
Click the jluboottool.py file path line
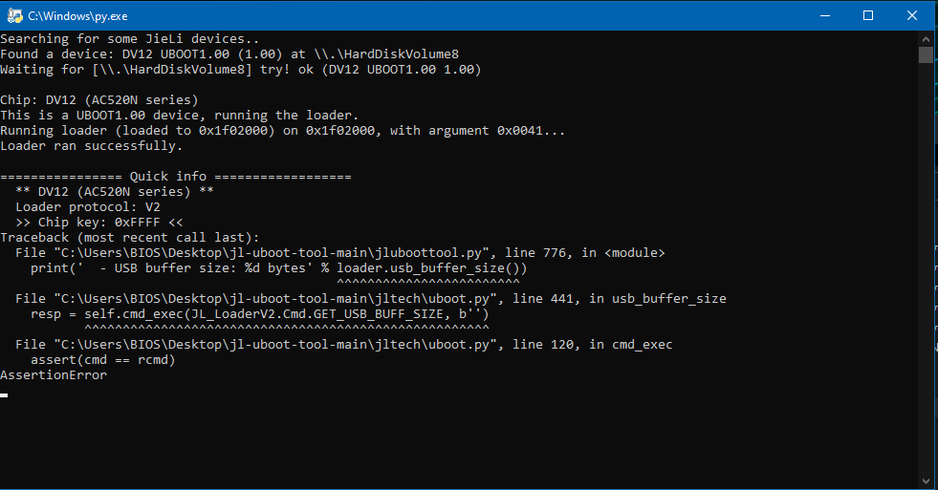coord(339,253)
